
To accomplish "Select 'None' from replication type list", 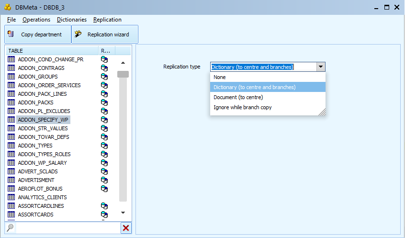I will tap(220, 77).
